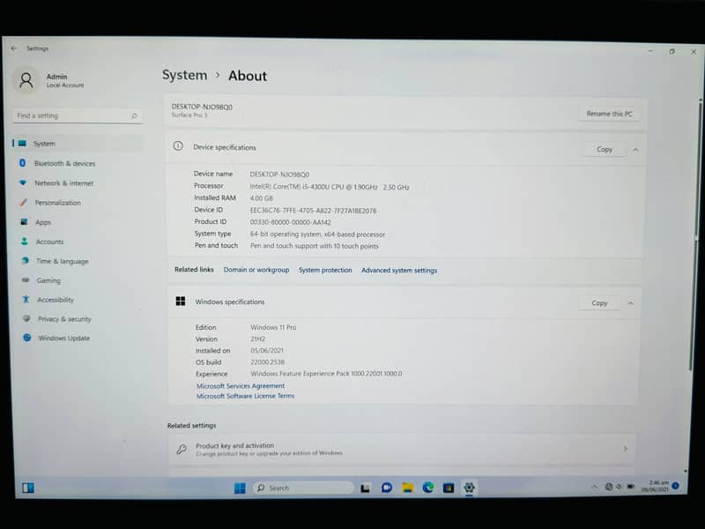Click the OS build value 22000.2538
The width and height of the screenshot is (705, 529).
tap(267, 362)
